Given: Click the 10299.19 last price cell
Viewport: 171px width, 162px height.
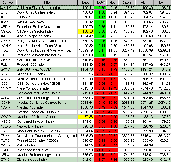Looking at the screenshot, I should coord(85,50).
